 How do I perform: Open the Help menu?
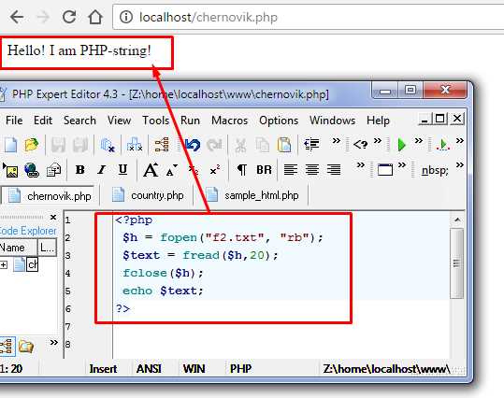pyautogui.click(x=378, y=121)
